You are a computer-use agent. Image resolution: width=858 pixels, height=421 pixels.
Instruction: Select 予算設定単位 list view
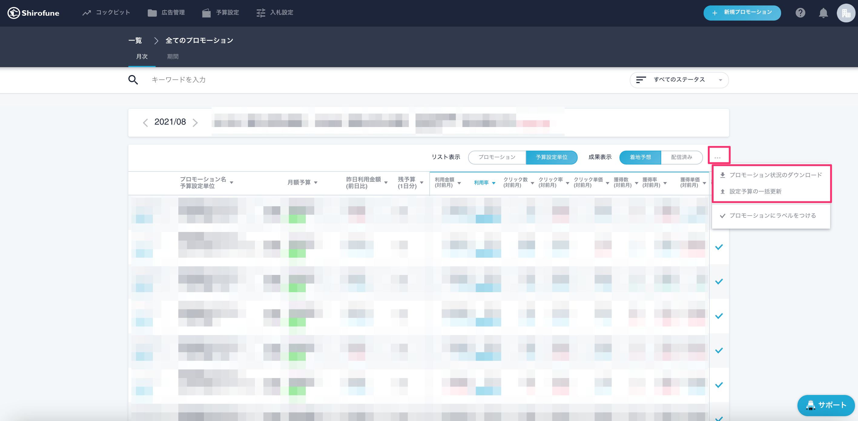[x=551, y=157]
